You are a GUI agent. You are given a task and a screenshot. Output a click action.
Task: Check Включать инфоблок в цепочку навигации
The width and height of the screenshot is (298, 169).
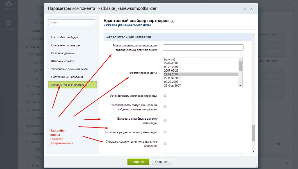165,121
